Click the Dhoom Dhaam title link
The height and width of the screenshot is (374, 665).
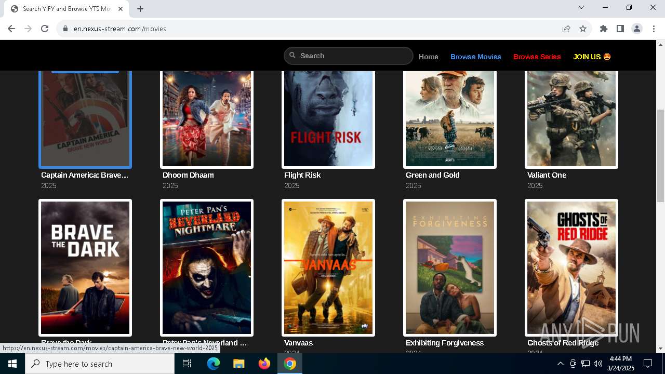coord(188,175)
